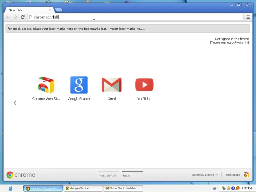Open a new tab with the small tab button

[58, 10]
